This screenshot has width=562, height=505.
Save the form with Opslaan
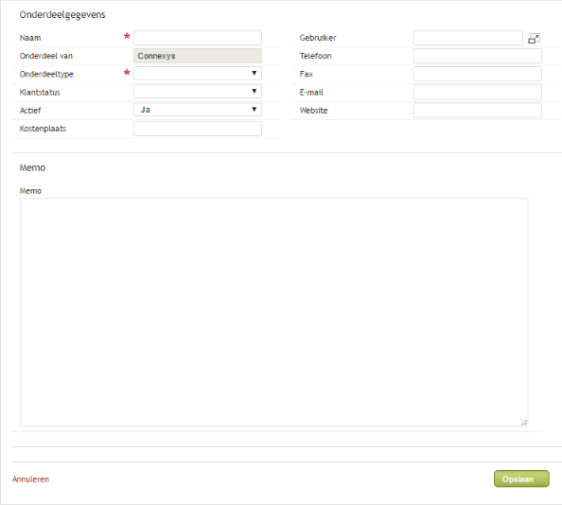click(521, 479)
